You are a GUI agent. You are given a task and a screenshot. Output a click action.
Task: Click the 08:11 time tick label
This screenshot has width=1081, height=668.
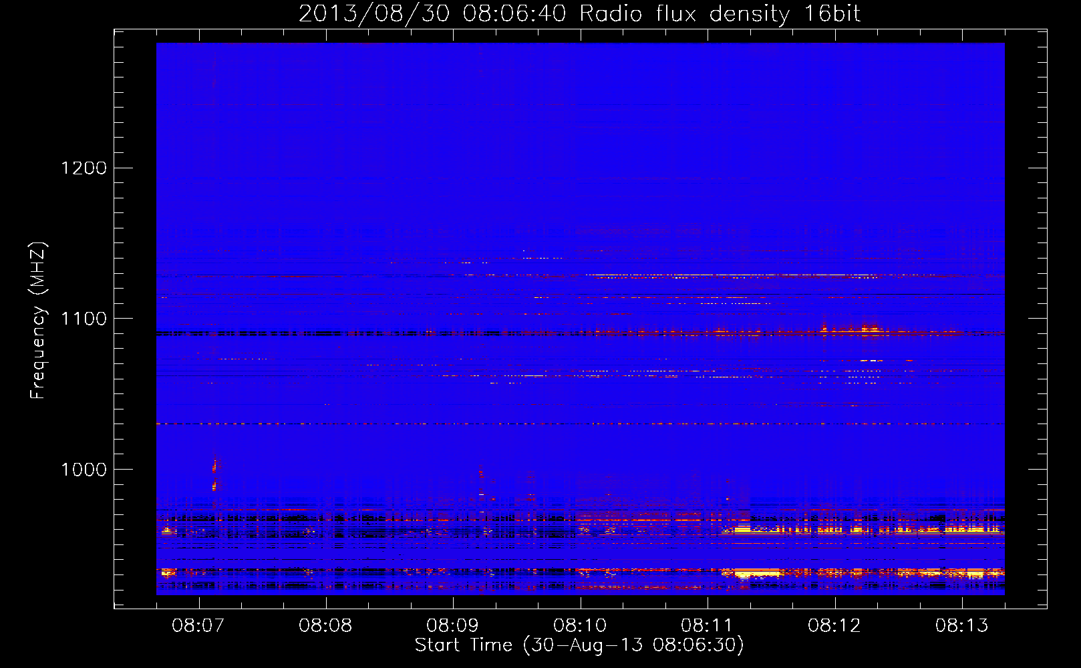point(708,626)
